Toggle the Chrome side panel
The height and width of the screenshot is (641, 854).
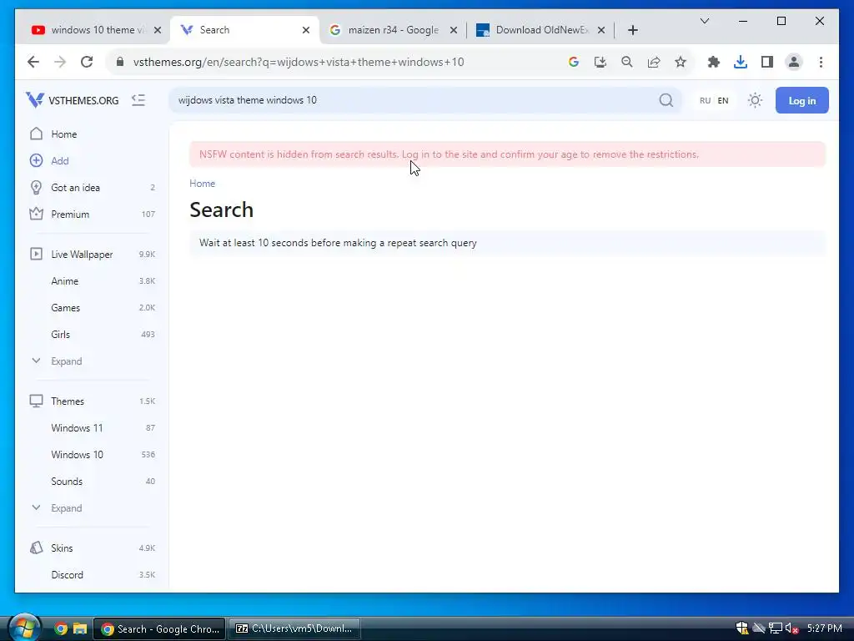click(767, 62)
